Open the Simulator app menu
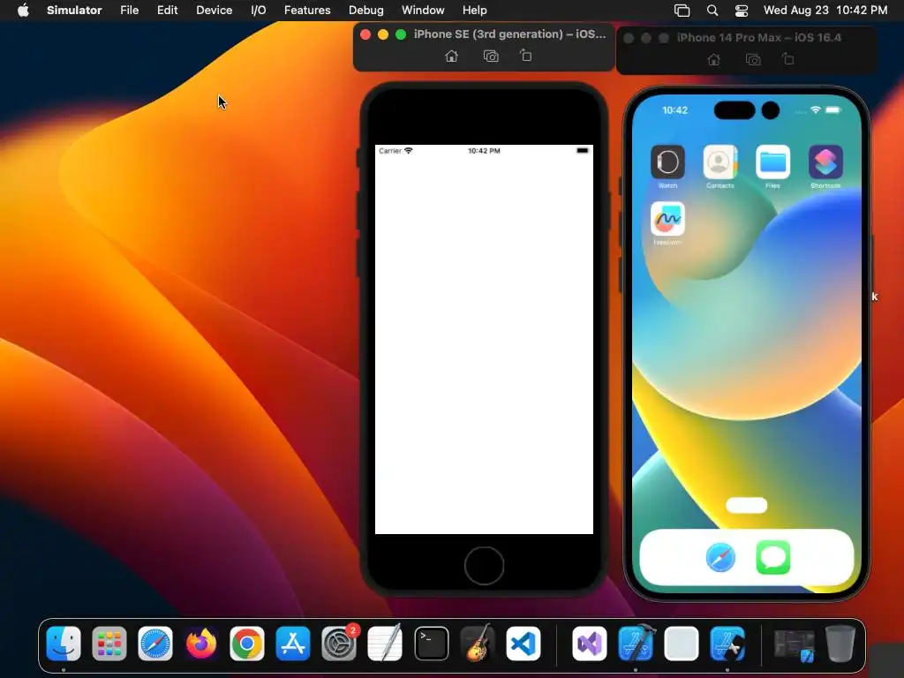Viewport: 904px width, 678px height. click(x=74, y=11)
